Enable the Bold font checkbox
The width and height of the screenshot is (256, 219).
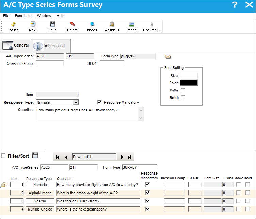click(183, 97)
